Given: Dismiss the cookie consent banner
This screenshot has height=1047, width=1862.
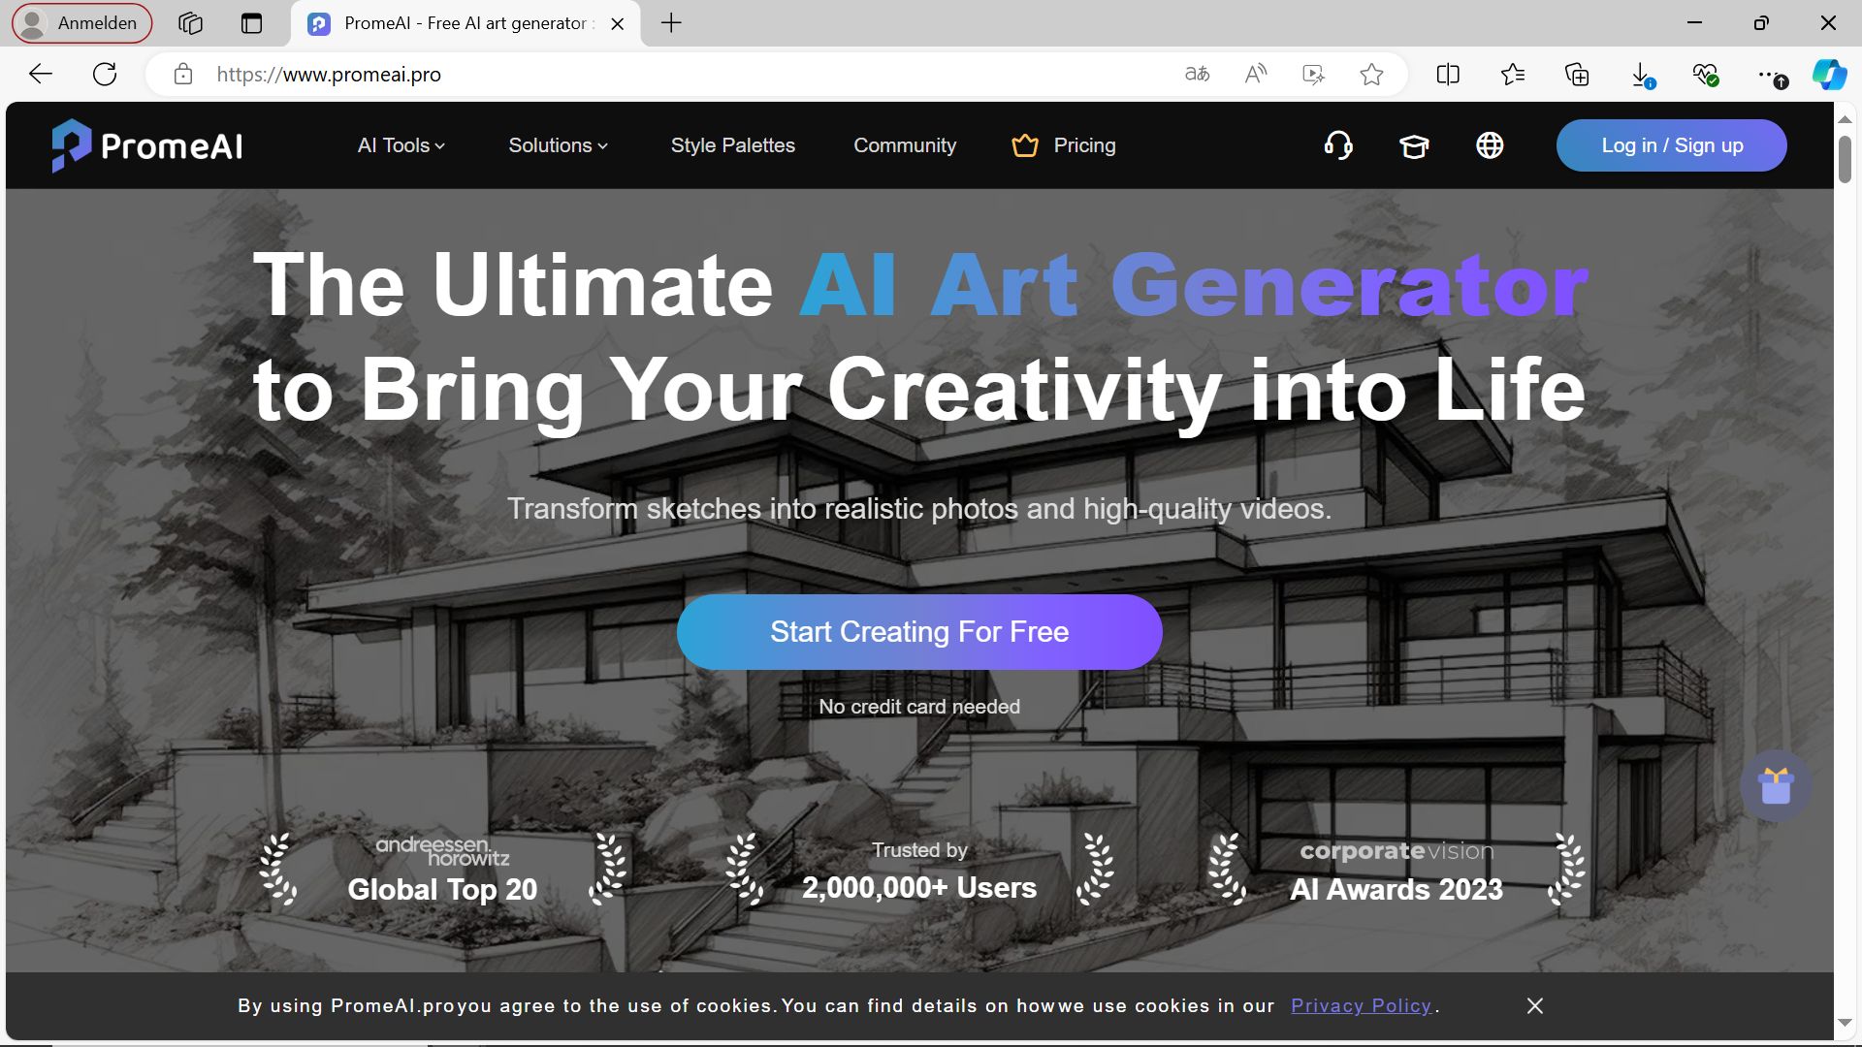Looking at the screenshot, I should click(1534, 1006).
